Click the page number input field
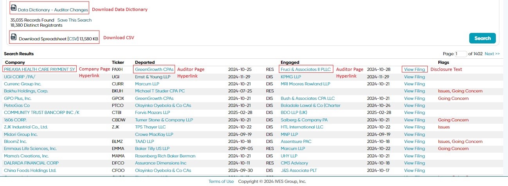Viewport: 508px width, 186px height. pos(461,54)
